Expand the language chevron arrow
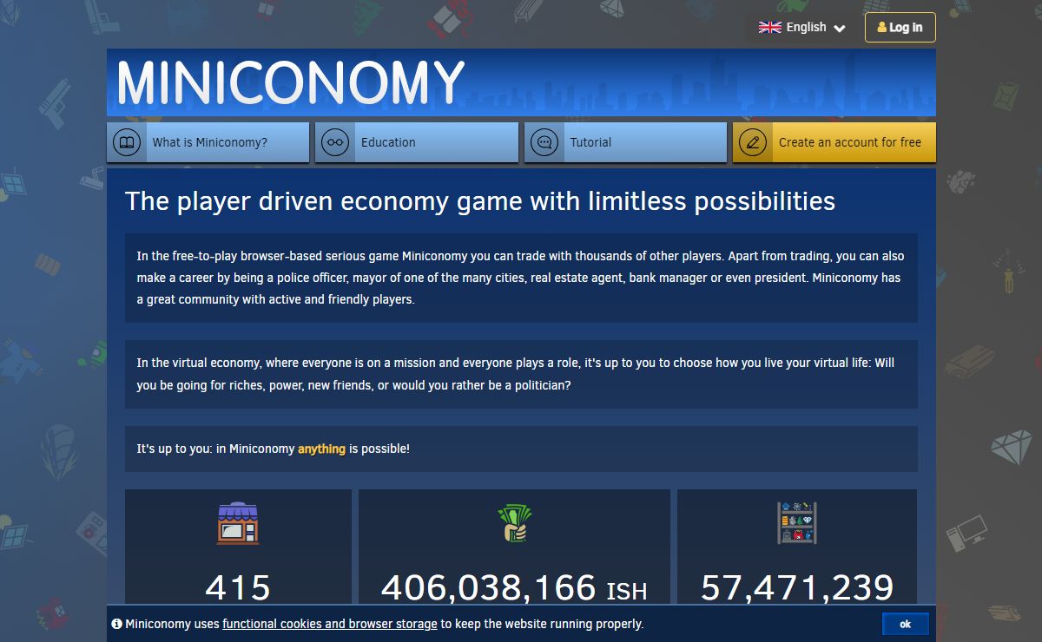The image size is (1042, 642). coord(839,29)
